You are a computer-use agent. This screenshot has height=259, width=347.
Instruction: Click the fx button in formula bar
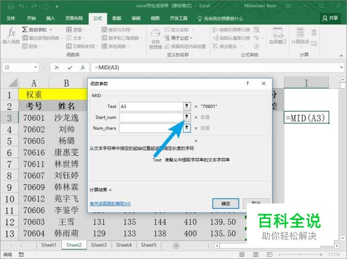coord(83,67)
